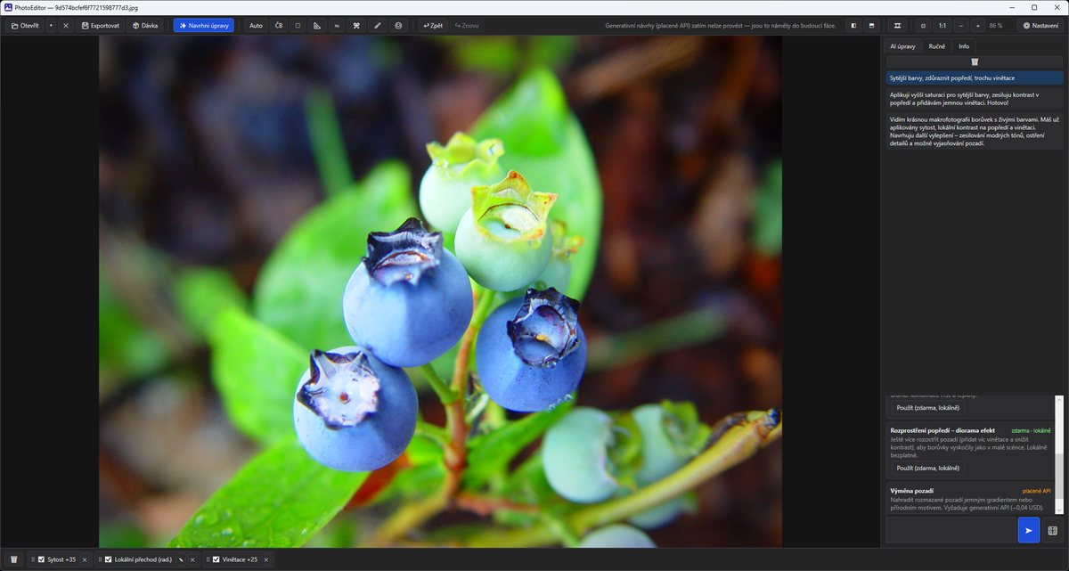Screen dimensions: 1069x571
Task: Click the 86 % zoom value
Action: pos(996,26)
